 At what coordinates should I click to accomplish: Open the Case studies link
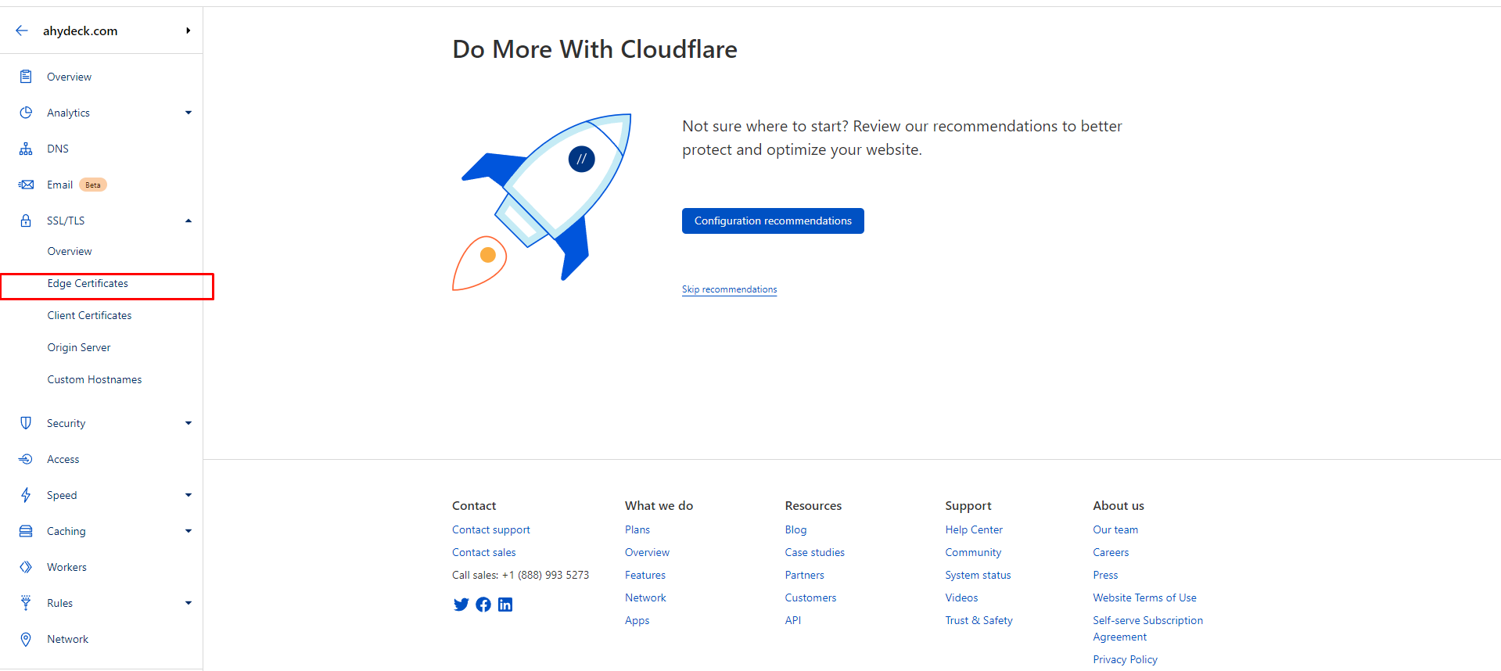pos(815,552)
